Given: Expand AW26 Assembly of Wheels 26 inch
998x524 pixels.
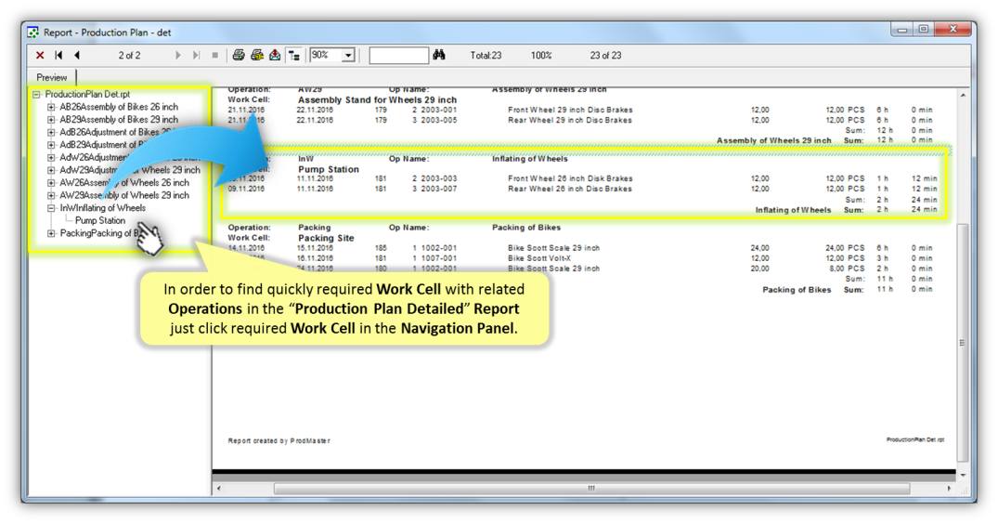Looking at the screenshot, I should coord(51,183).
